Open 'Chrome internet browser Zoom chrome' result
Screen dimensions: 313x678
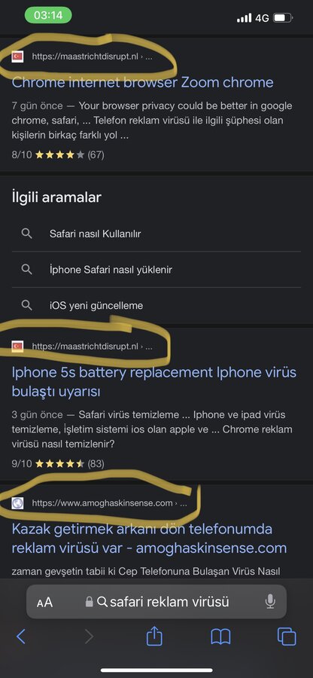(x=142, y=82)
